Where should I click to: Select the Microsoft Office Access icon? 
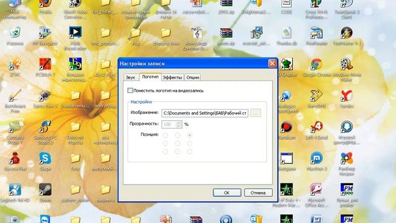(316, 195)
